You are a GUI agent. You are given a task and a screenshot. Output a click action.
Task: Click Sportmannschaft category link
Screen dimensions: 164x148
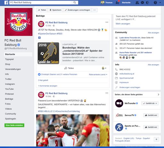[127, 78]
